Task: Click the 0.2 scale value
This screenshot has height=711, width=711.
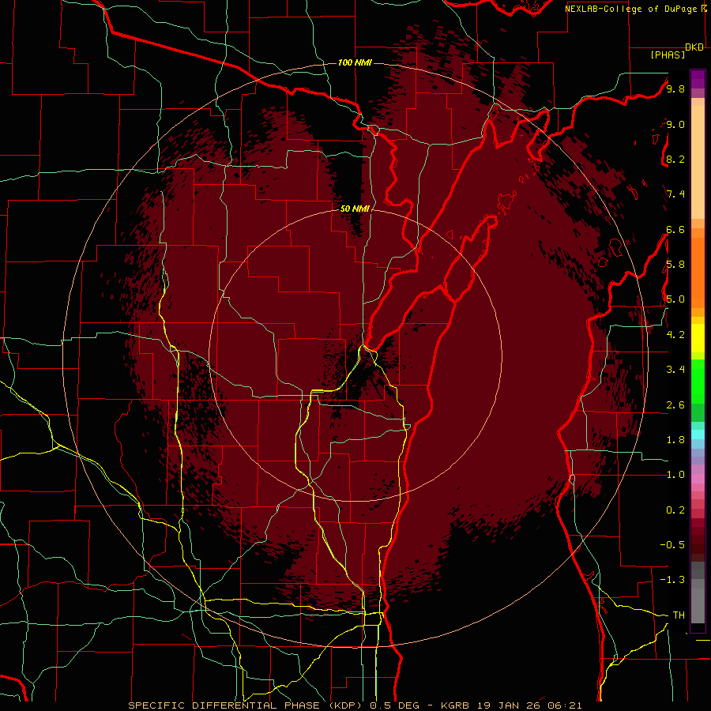Action: pyautogui.click(x=675, y=510)
